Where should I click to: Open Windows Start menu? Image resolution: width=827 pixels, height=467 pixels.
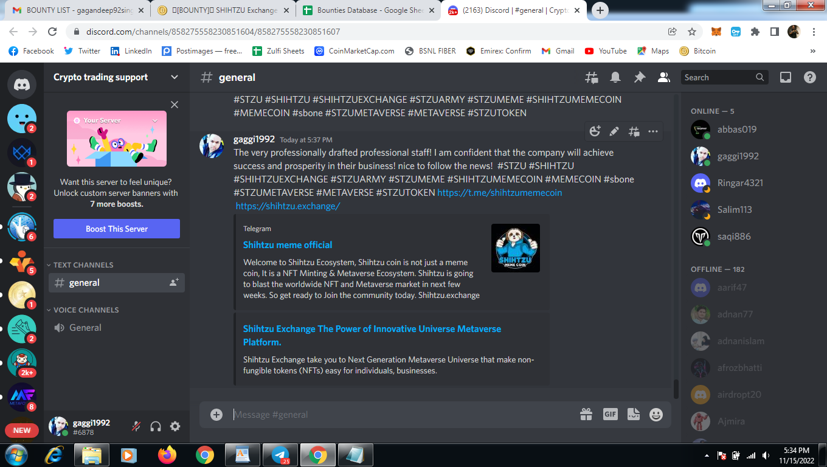(x=15, y=454)
